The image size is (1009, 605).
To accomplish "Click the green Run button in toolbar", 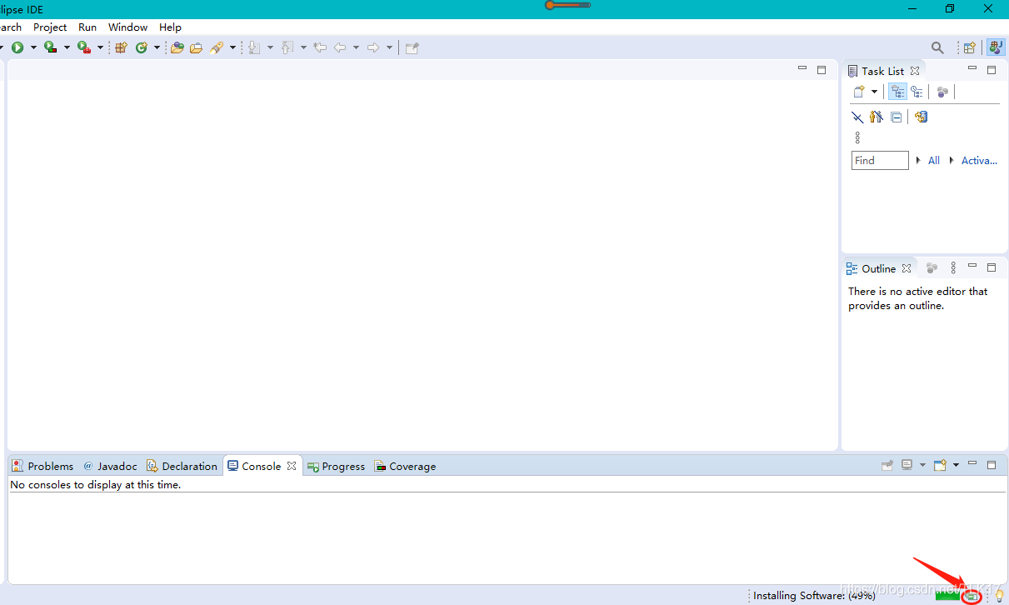I will [x=17, y=47].
